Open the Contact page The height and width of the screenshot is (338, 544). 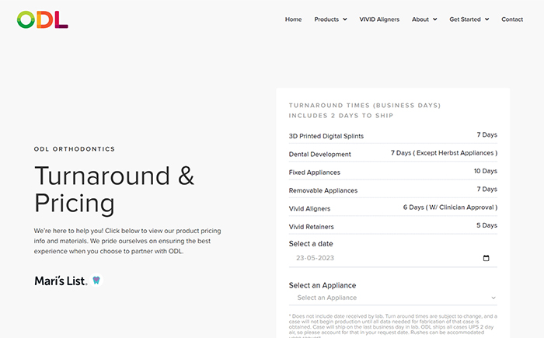(x=512, y=19)
